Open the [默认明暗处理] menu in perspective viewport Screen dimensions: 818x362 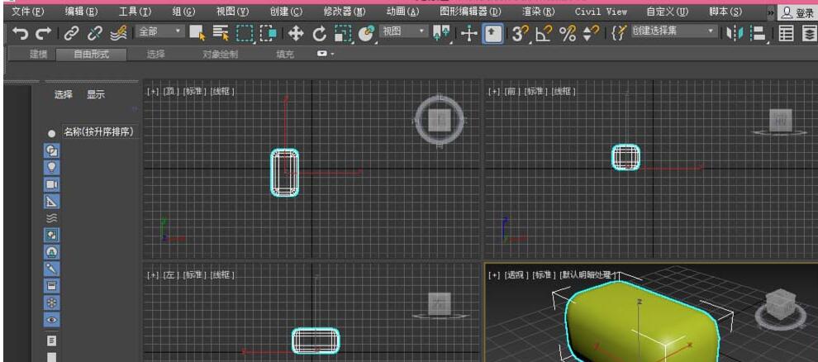click(x=589, y=275)
